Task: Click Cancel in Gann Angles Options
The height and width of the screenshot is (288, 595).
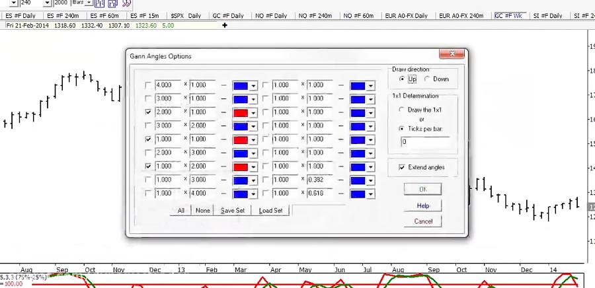Action: click(x=422, y=222)
